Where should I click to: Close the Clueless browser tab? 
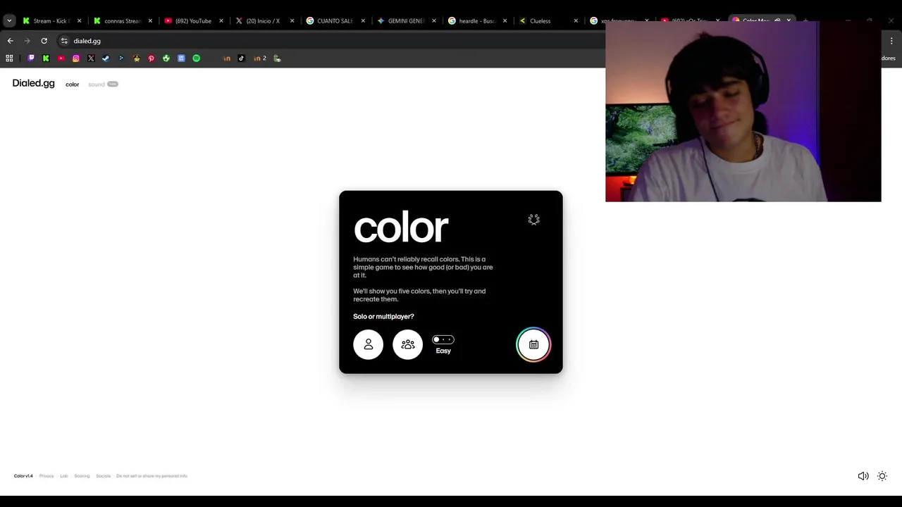click(x=576, y=21)
